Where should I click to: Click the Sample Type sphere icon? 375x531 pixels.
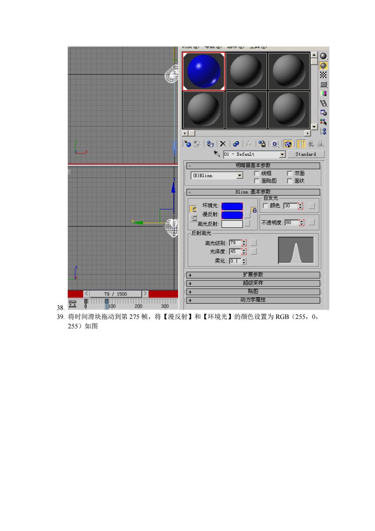[323, 57]
